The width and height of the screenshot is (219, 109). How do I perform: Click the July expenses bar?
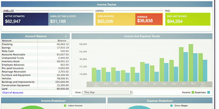point(156,77)
